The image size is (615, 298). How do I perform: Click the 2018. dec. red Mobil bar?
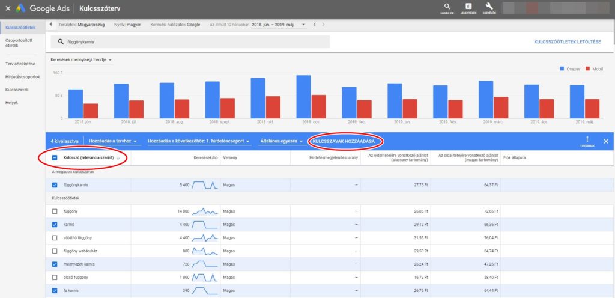pos(364,109)
